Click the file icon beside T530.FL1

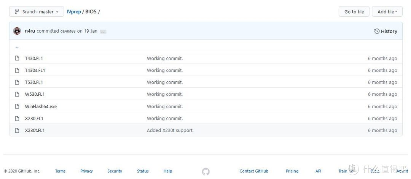click(17, 82)
